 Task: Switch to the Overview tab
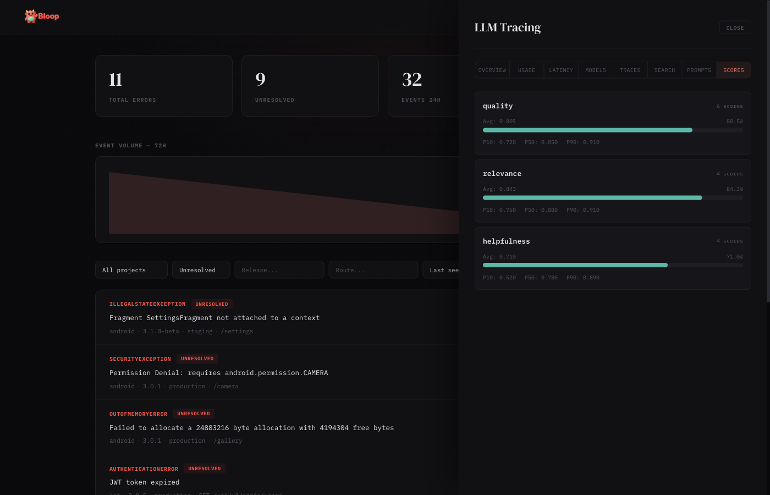492,70
